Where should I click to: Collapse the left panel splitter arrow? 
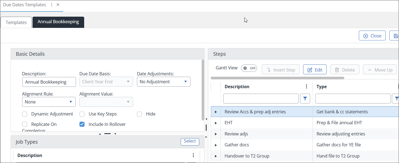click(x=206, y=119)
